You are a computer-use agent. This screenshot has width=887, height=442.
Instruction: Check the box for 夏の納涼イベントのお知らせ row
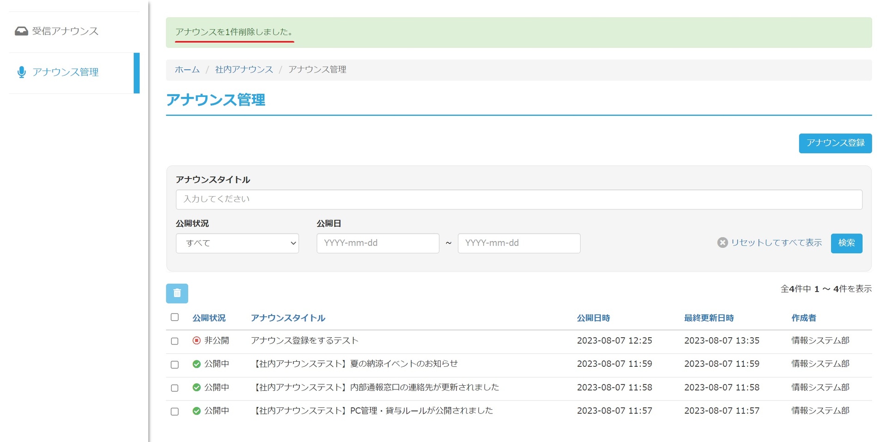point(175,364)
